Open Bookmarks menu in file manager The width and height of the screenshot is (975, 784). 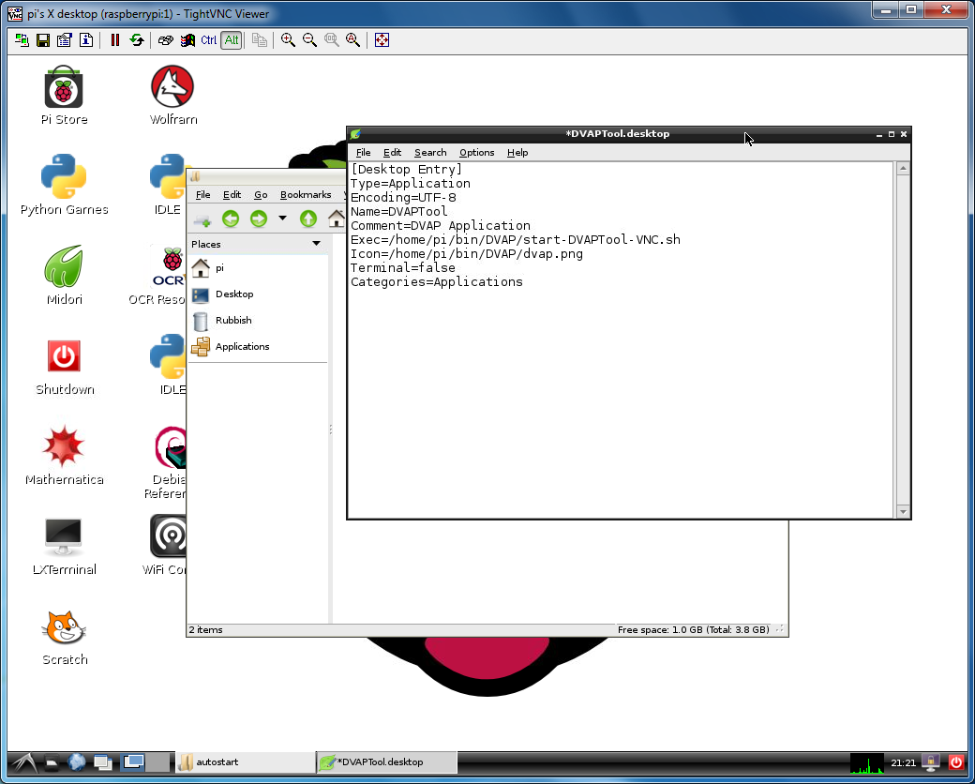306,195
